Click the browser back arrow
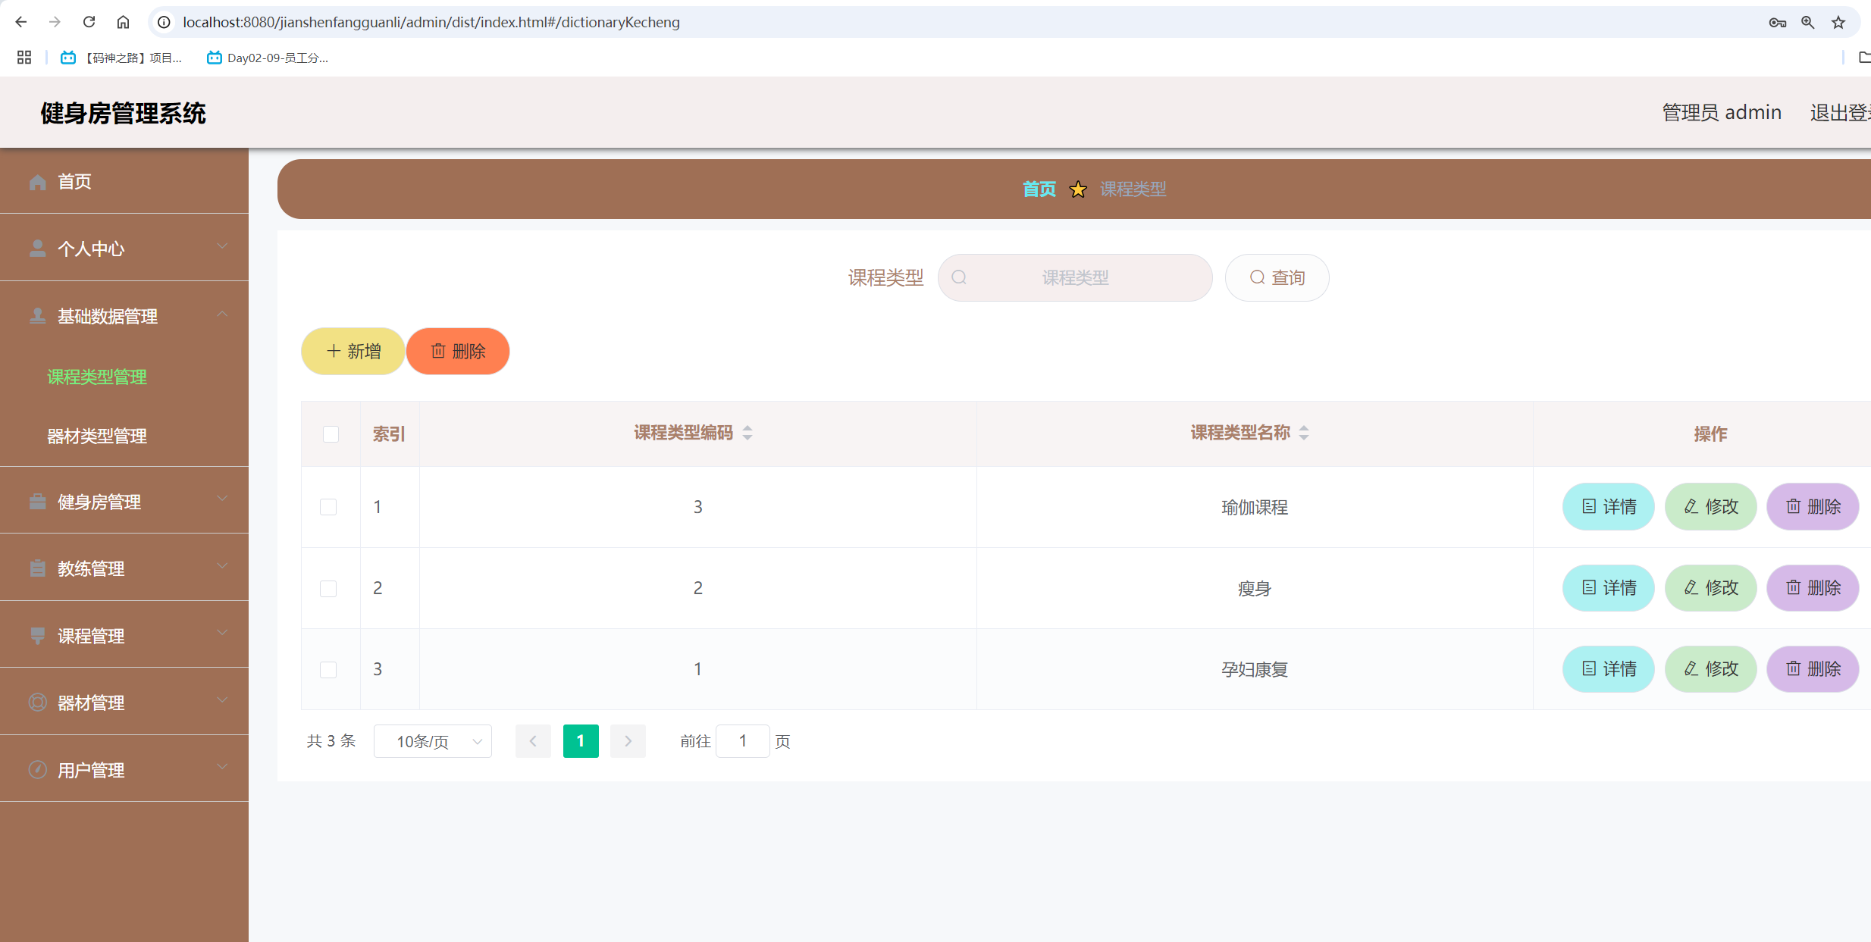This screenshot has width=1871, height=942. (x=21, y=22)
